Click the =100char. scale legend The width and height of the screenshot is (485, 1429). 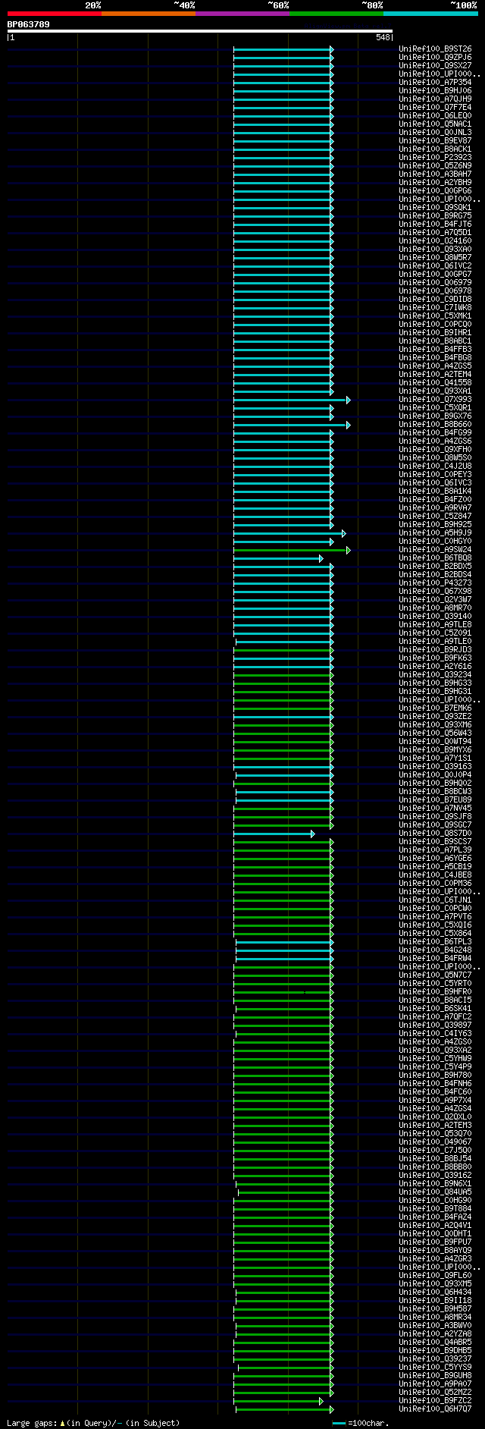[x=361, y=1423]
